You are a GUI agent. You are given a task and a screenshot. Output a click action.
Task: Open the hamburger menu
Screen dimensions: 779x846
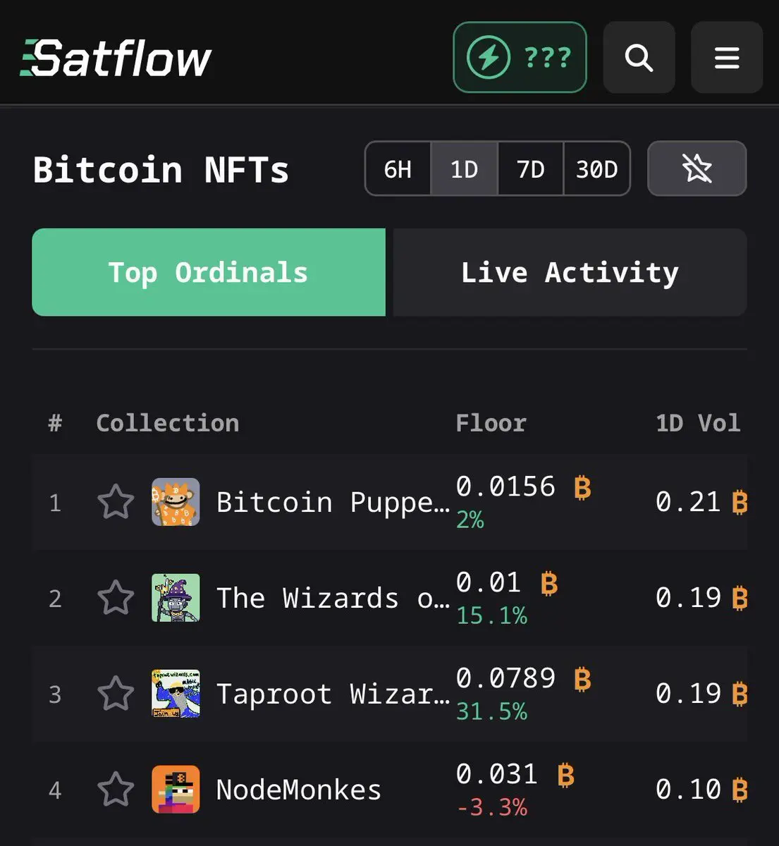(x=726, y=57)
